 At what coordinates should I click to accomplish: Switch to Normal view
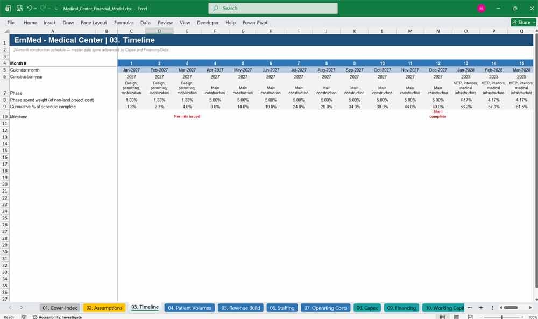click(443, 317)
